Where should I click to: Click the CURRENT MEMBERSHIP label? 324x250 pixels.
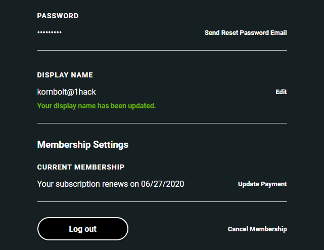[81, 167]
